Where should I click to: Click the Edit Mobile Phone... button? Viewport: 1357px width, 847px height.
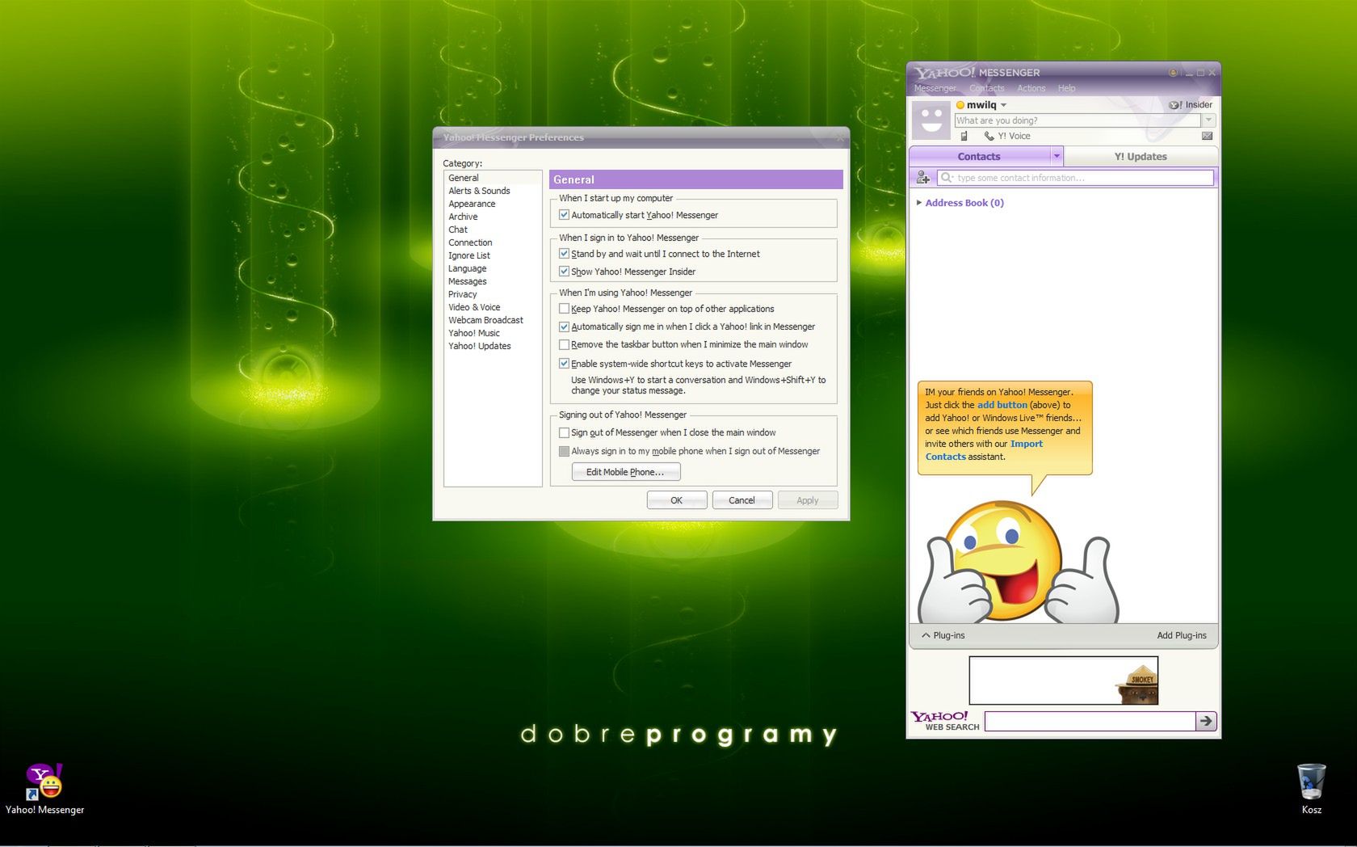point(625,472)
